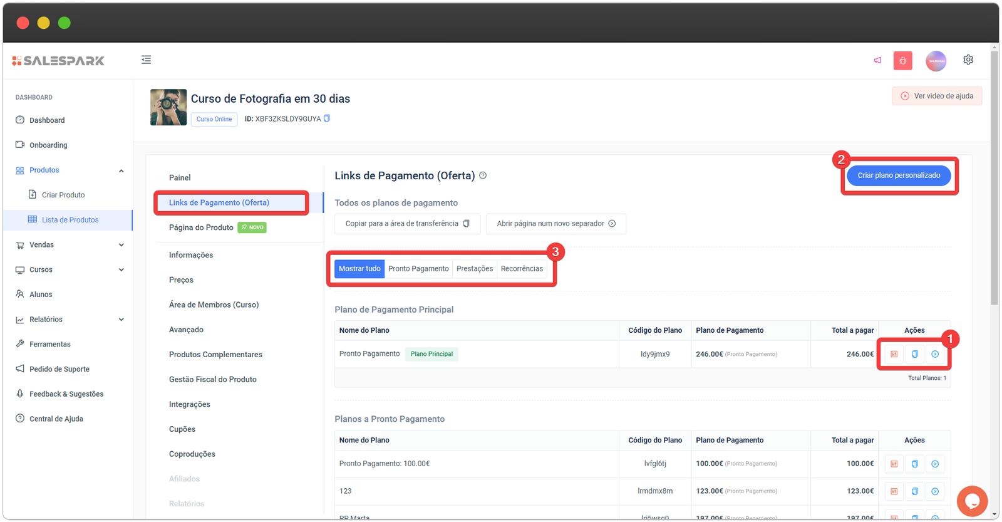Select the Recorrências filter tab
Image resolution: width=1002 pixels, height=522 pixels.
pyautogui.click(x=522, y=269)
